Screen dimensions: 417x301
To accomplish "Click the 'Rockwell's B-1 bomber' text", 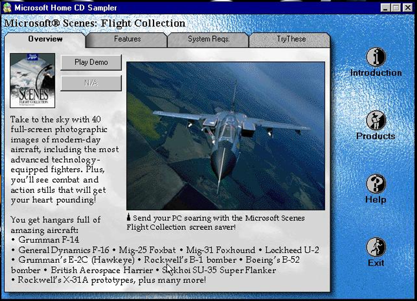I will 190,260.
